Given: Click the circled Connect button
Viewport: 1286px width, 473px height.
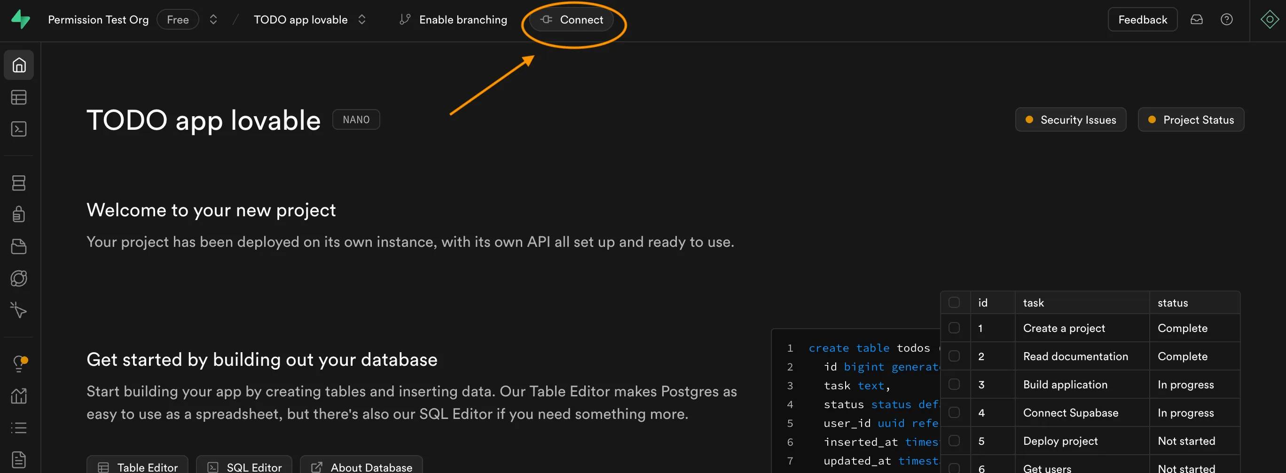Looking at the screenshot, I should (x=572, y=20).
